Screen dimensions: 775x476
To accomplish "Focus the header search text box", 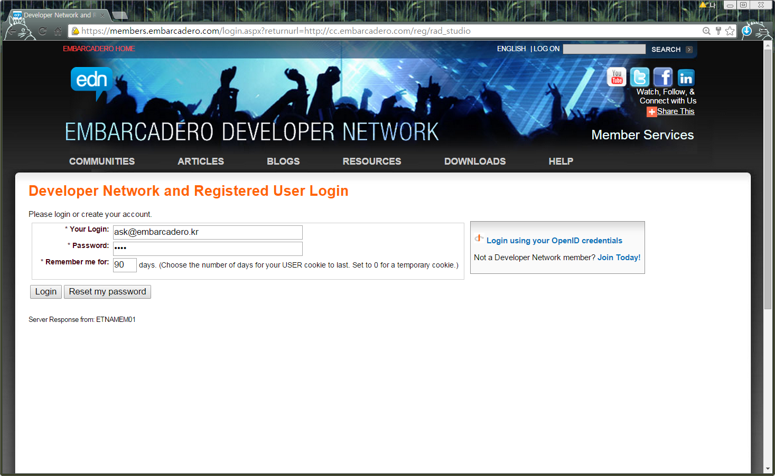I will [604, 49].
